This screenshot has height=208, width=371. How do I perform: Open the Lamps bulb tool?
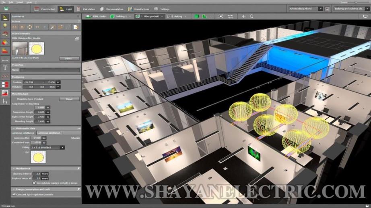[x=5, y=26]
